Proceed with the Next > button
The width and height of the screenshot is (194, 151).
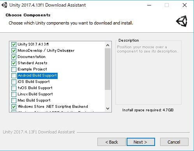coord(141,142)
